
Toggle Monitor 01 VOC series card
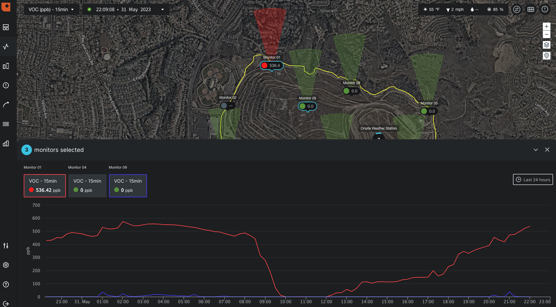click(45, 186)
